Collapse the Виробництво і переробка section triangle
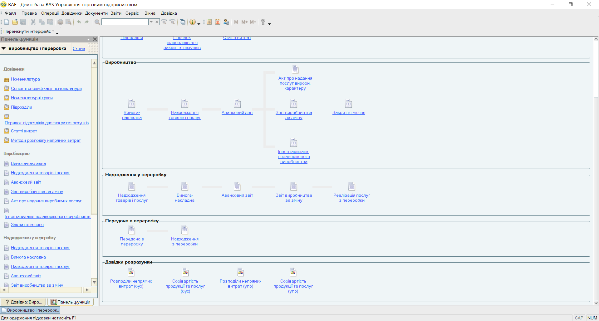The height and width of the screenshot is (321, 599). click(x=4, y=48)
